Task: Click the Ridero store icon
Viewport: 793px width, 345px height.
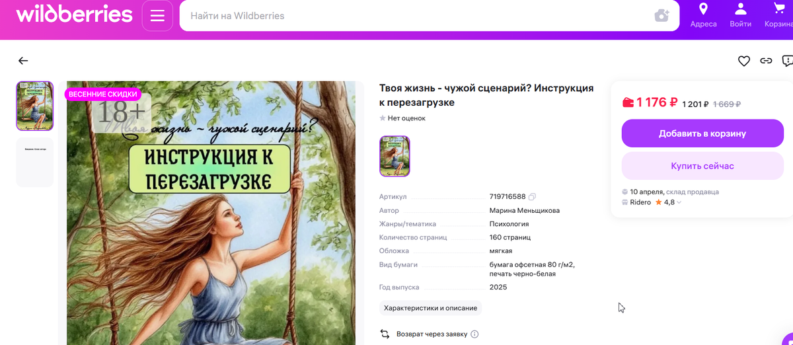Action: 624,202
